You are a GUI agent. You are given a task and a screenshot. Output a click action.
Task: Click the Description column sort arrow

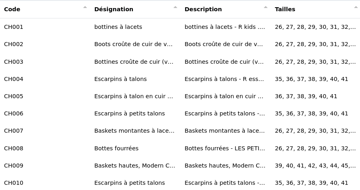(266, 7)
